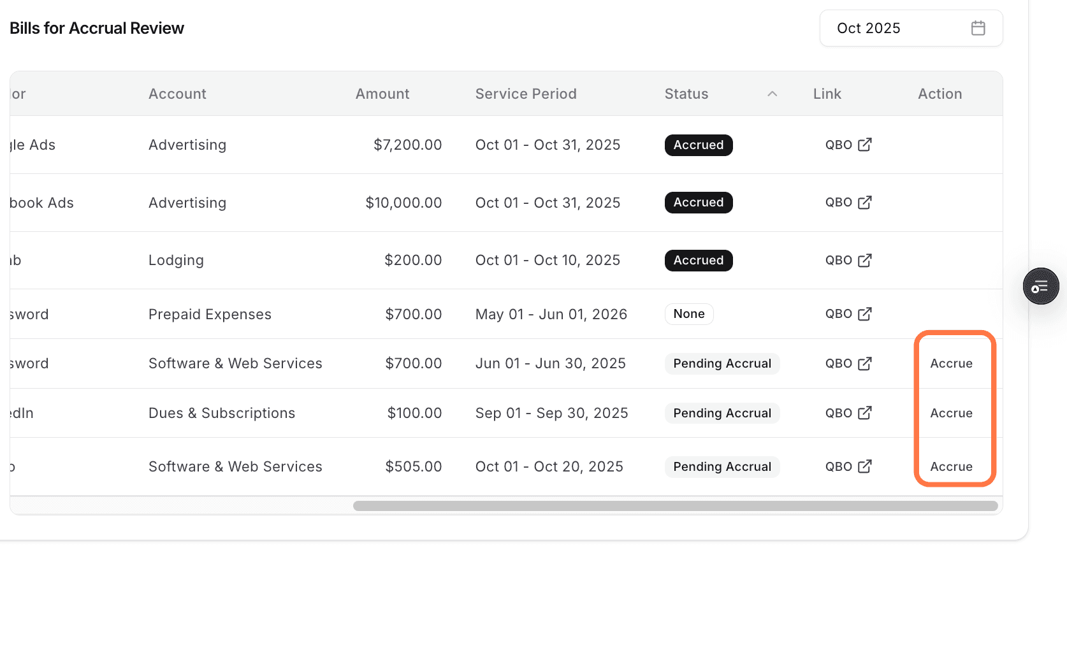
Task: Click Accrue on the $505.00 Software bill
Action: 951,466
